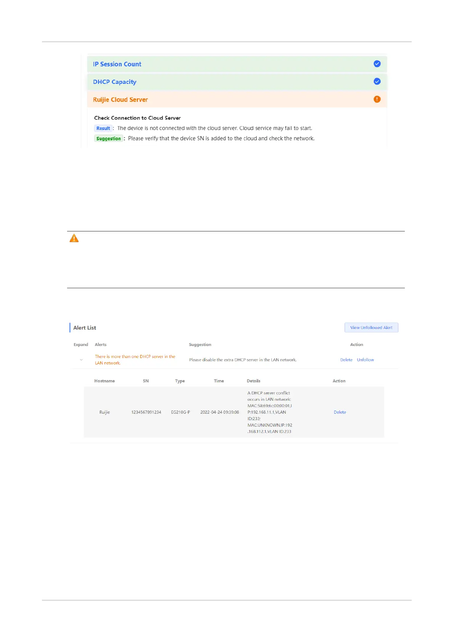Collapse the Ruijie Cloud Server section
This screenshot has width=454, height=642.
tap(237, 100)
